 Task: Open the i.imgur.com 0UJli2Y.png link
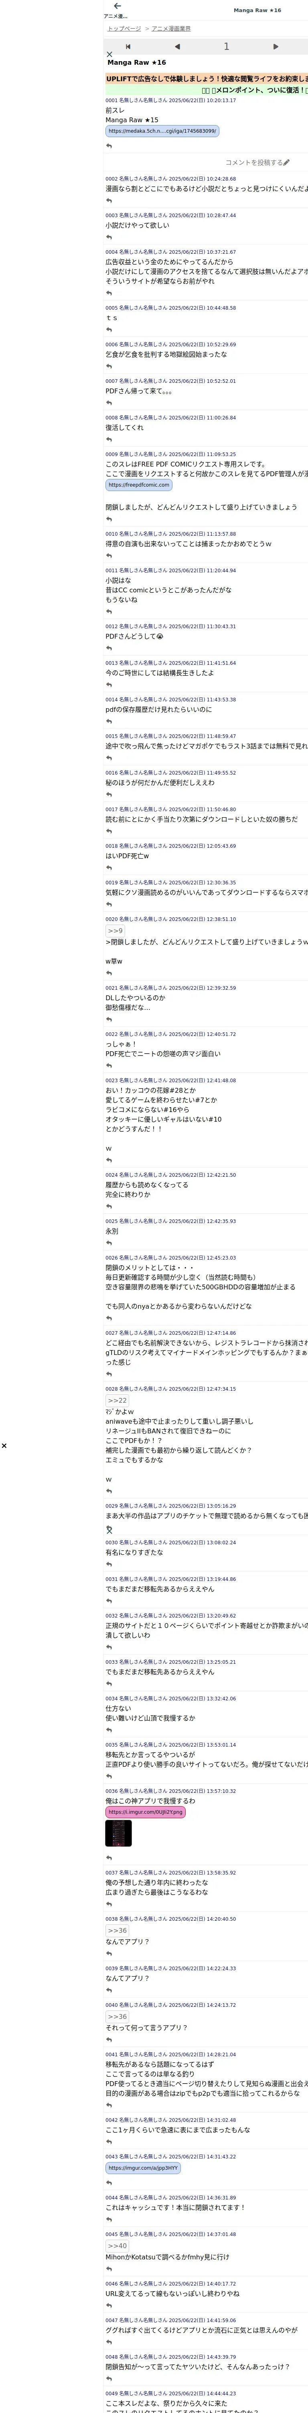pos(146,1812)
